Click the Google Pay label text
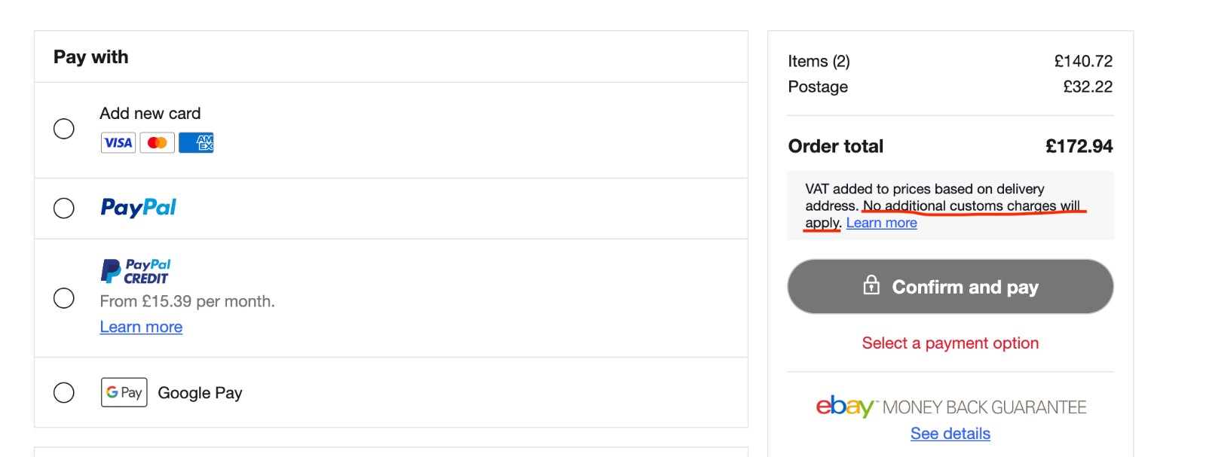 coord(200,393)
